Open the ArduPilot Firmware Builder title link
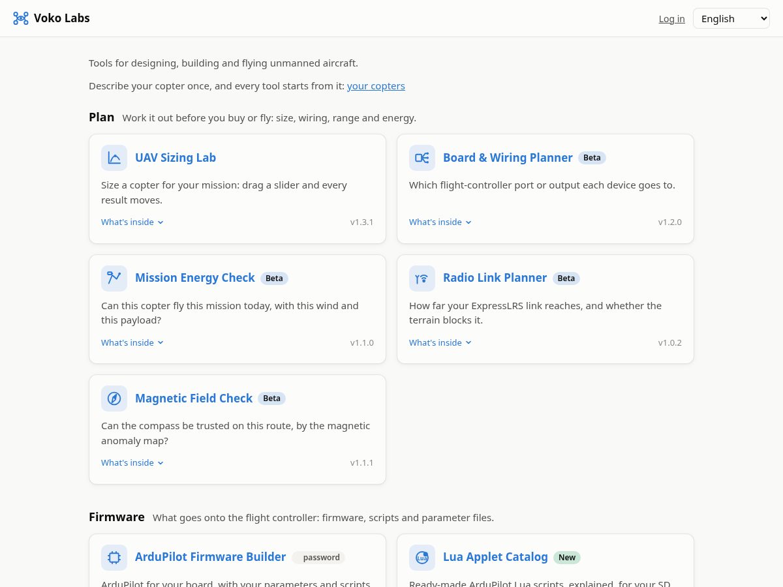Screen dimensions: 783x587 click(210, 557)
